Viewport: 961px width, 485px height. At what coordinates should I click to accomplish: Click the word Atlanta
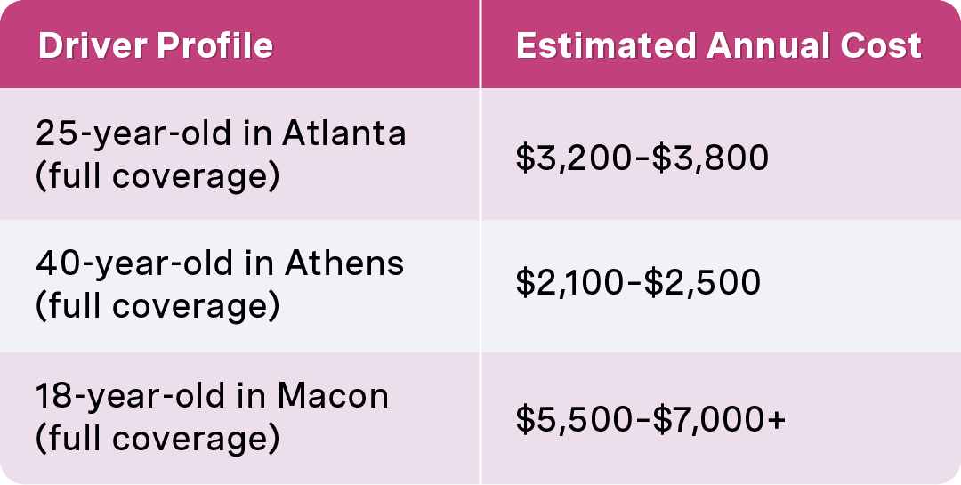click(x=344, y=133)
